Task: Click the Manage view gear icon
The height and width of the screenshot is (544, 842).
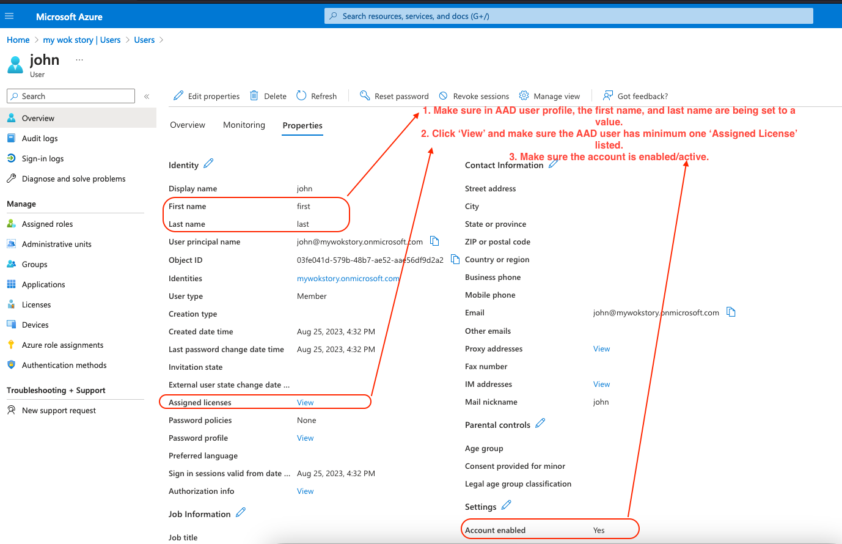Action: (524, 95)
